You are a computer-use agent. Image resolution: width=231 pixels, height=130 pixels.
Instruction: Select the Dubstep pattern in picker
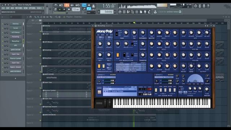coord(16,24)
